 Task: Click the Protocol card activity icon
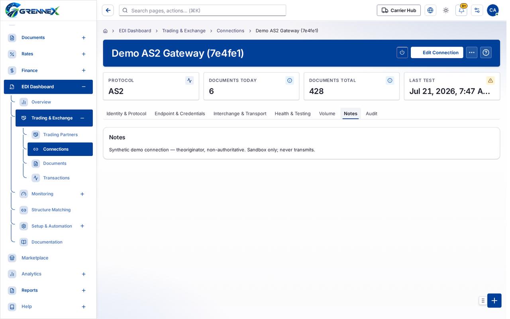(189, 81)
